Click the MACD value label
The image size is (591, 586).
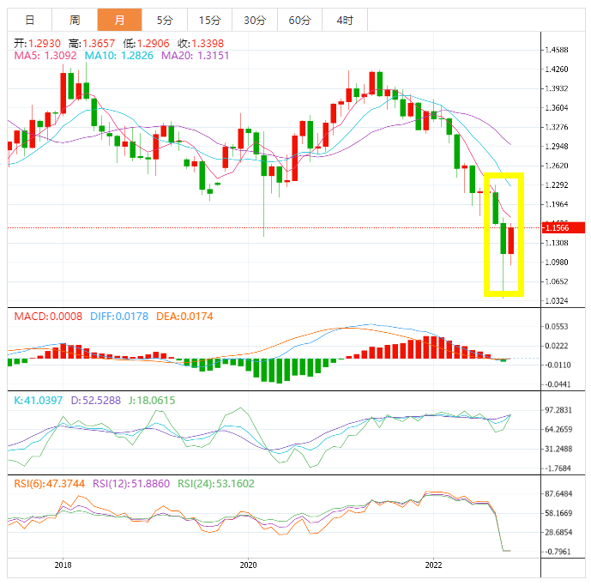coord(48,317)
